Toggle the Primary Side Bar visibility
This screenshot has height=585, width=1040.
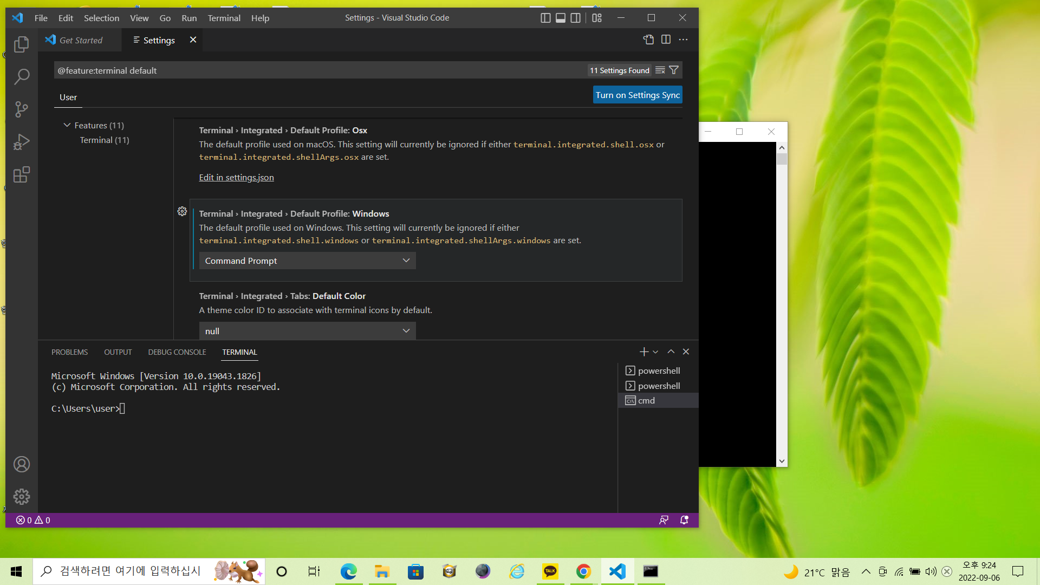point(545,18)
